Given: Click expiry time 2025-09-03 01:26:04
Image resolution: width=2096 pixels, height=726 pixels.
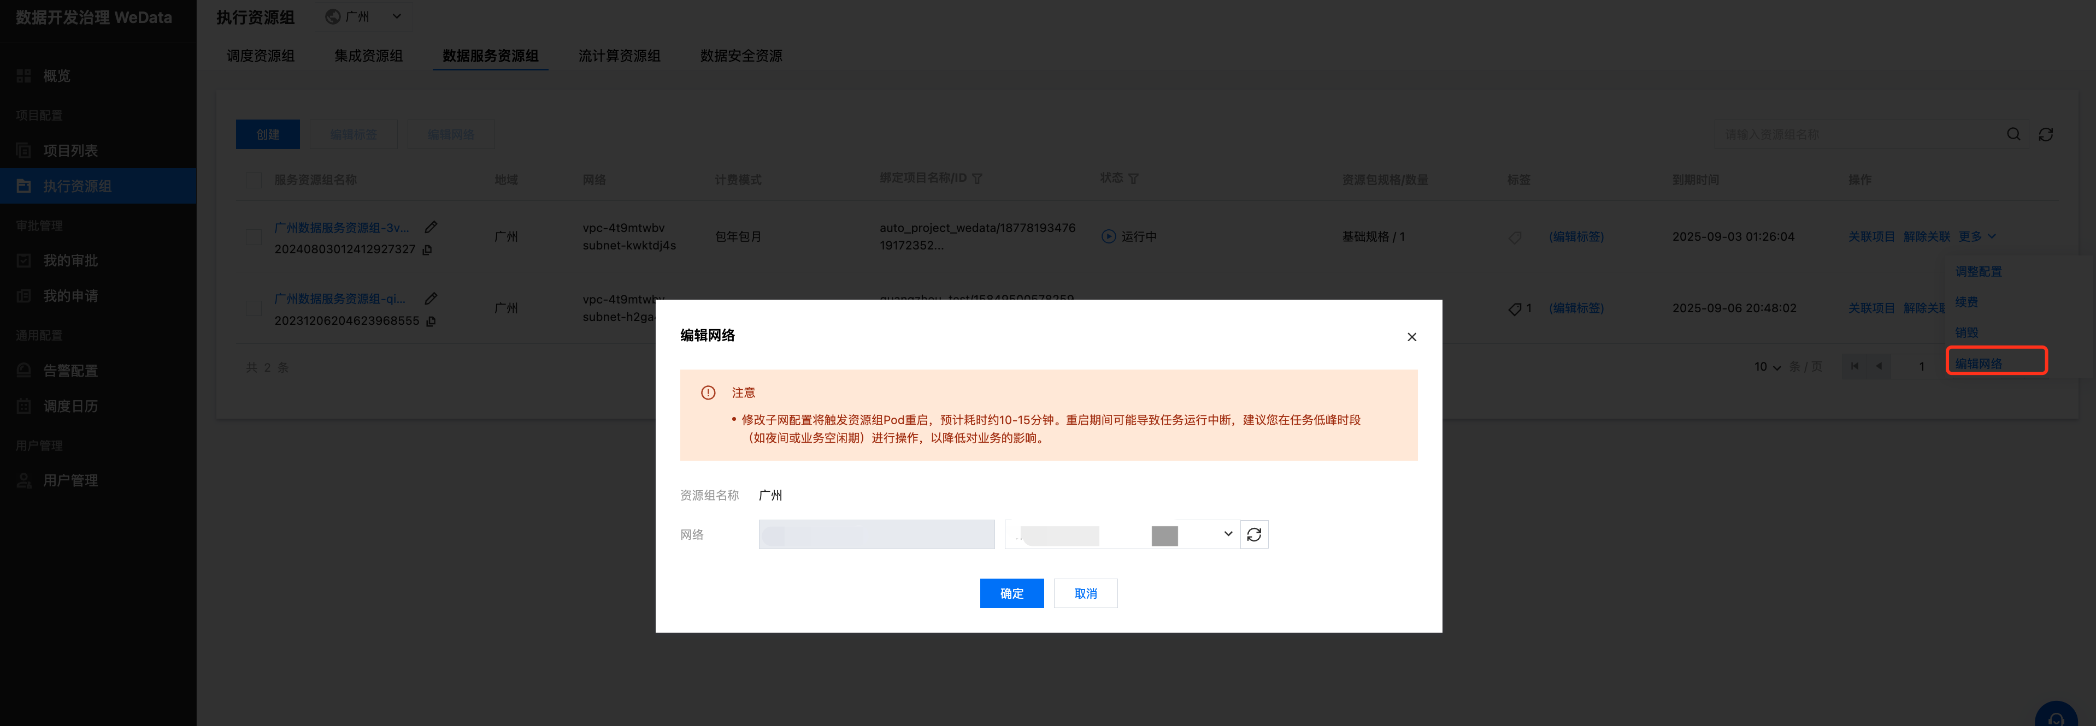Looking at the screenshot, I should click(x=1733, y=236).
